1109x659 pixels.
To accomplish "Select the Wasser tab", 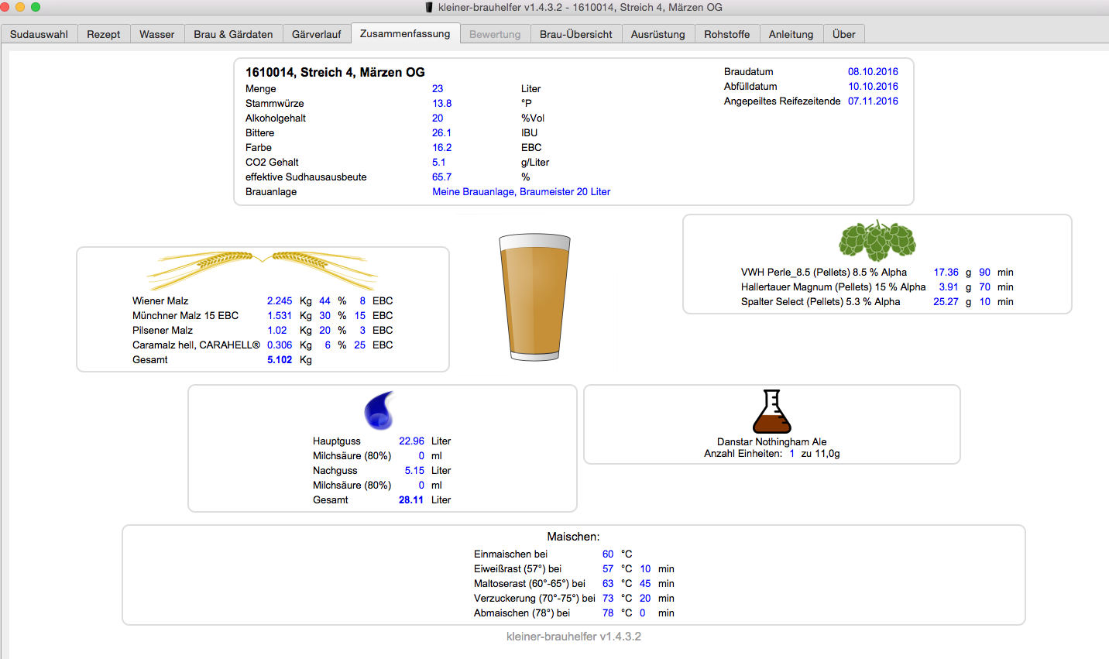I will (x=157, y=34).
